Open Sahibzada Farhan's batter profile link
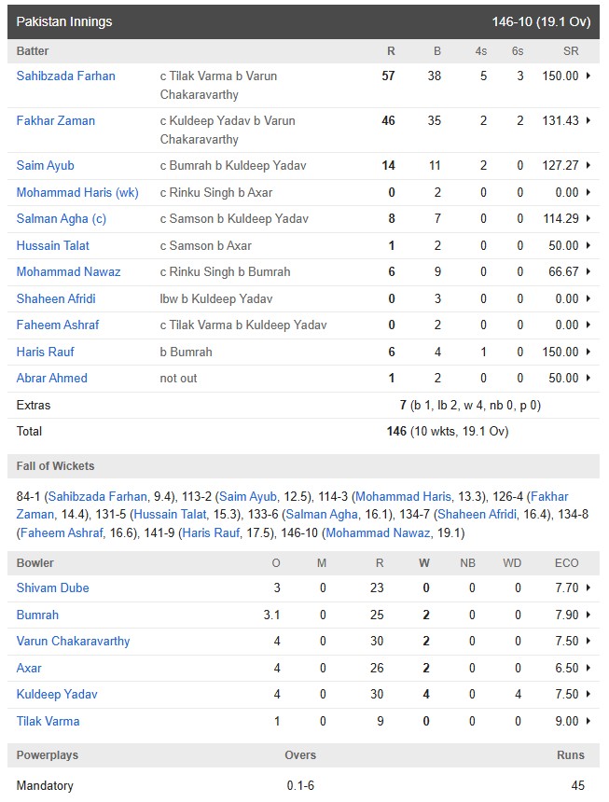Viewport: 609px width, 802px height. pyautogui.click(x=65, y=76)
